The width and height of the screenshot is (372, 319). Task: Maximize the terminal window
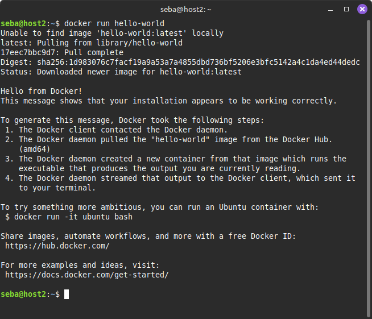click(347, 10)
